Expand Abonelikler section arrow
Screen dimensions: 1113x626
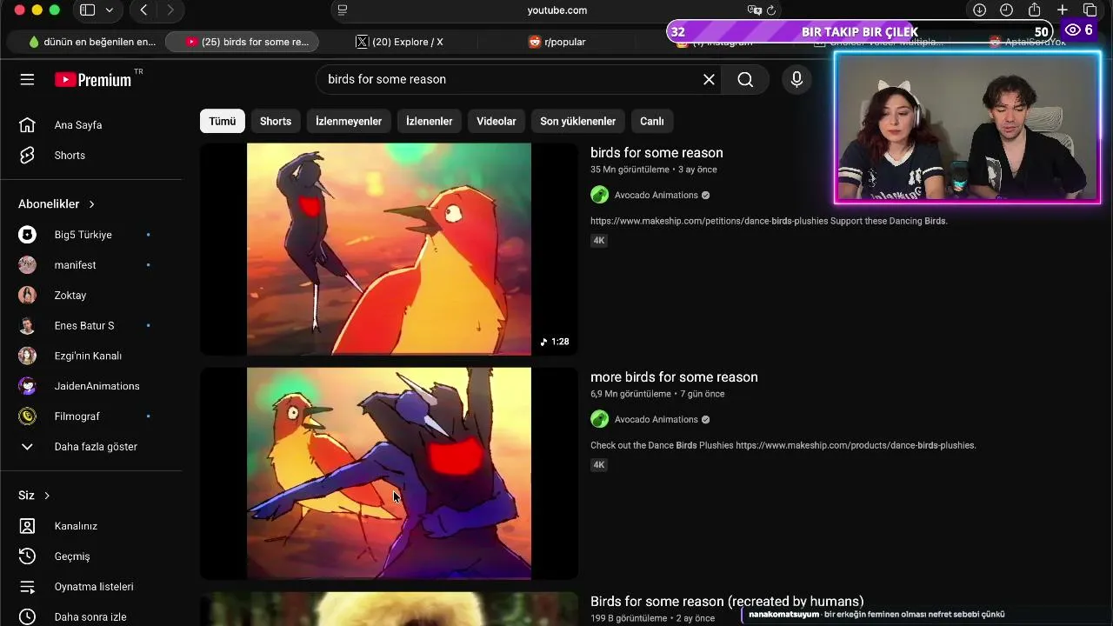tap(91, 204)
